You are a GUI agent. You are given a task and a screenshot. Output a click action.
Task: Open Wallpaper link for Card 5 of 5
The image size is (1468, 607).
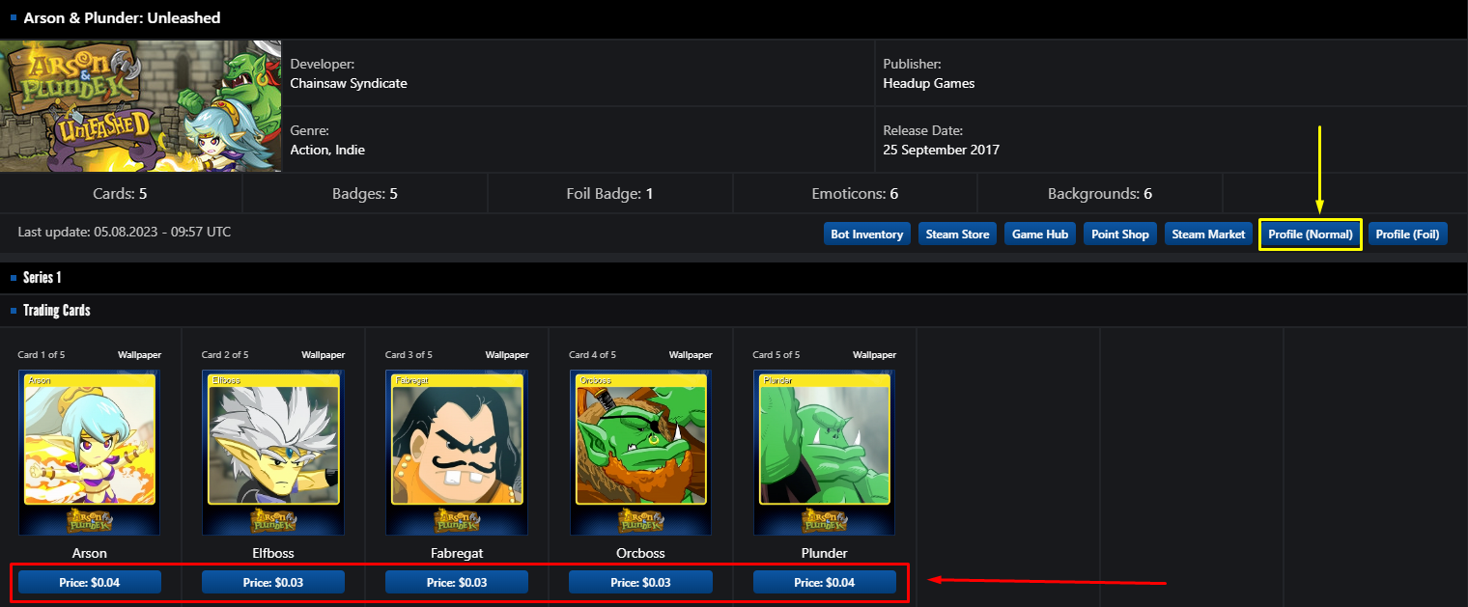874,355
